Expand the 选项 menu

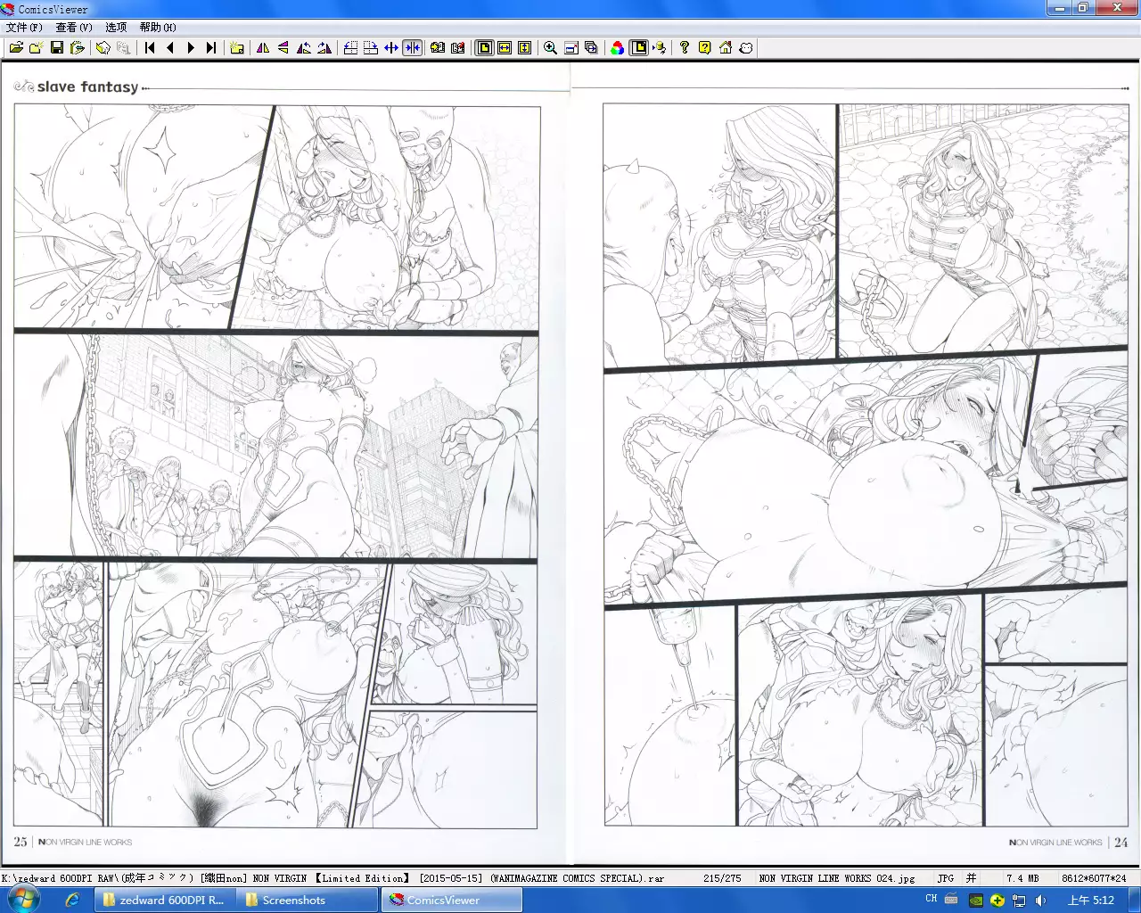[116, 28]
